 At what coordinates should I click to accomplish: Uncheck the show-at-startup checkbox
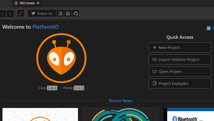pyautogui.click(x=209, y=28)
